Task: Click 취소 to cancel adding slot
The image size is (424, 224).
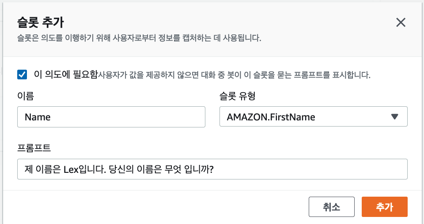Action: coord(332,207)
